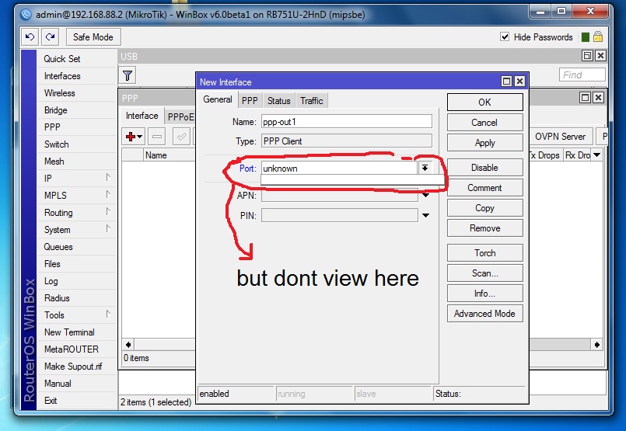Image resolution: width=626 pixels, height=431 pixels.
Task: Open the add interface type dropdown arrow
Action: pos(139,137)
